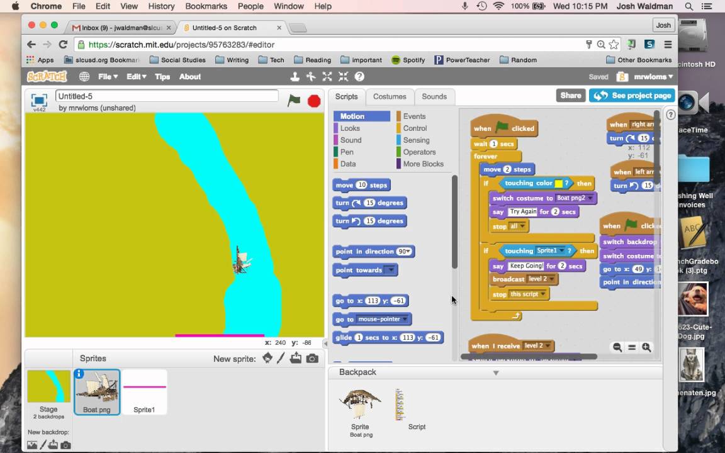Select the Operators block category
Viewport: 725px width, 453px height.
point(419,152)
